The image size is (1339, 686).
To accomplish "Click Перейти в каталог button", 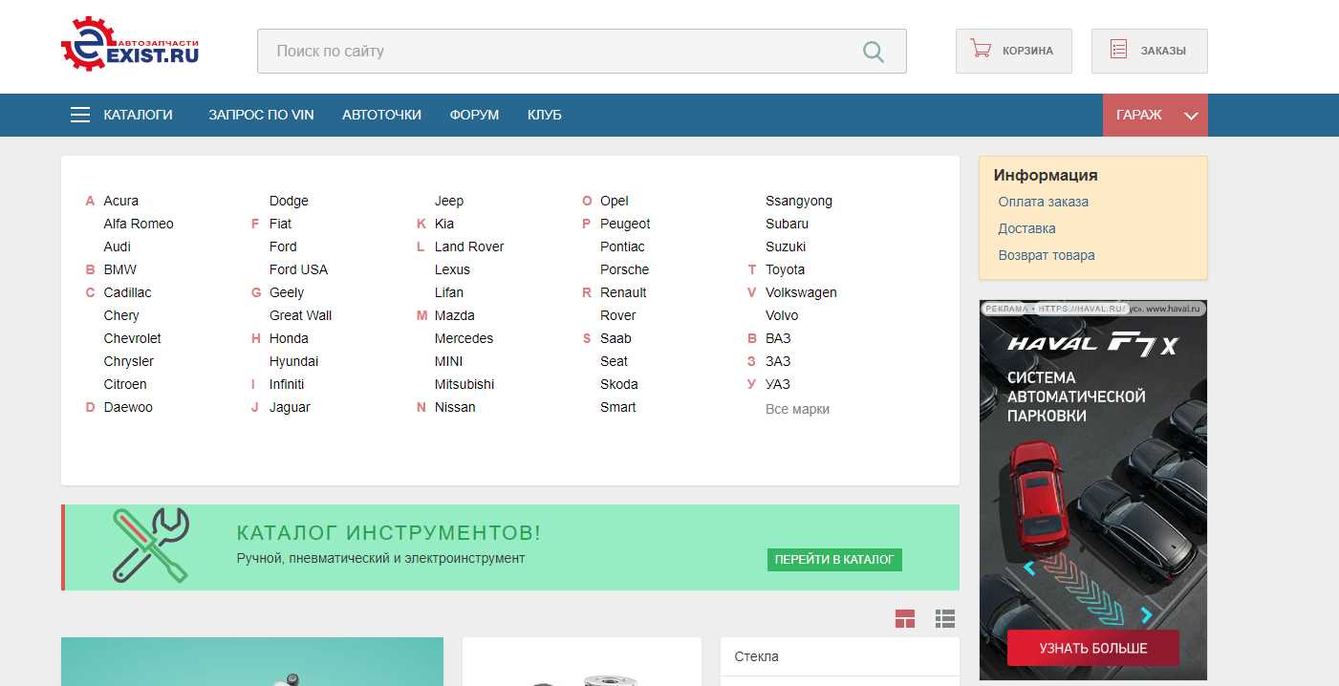I will click(x=834, y=559).
